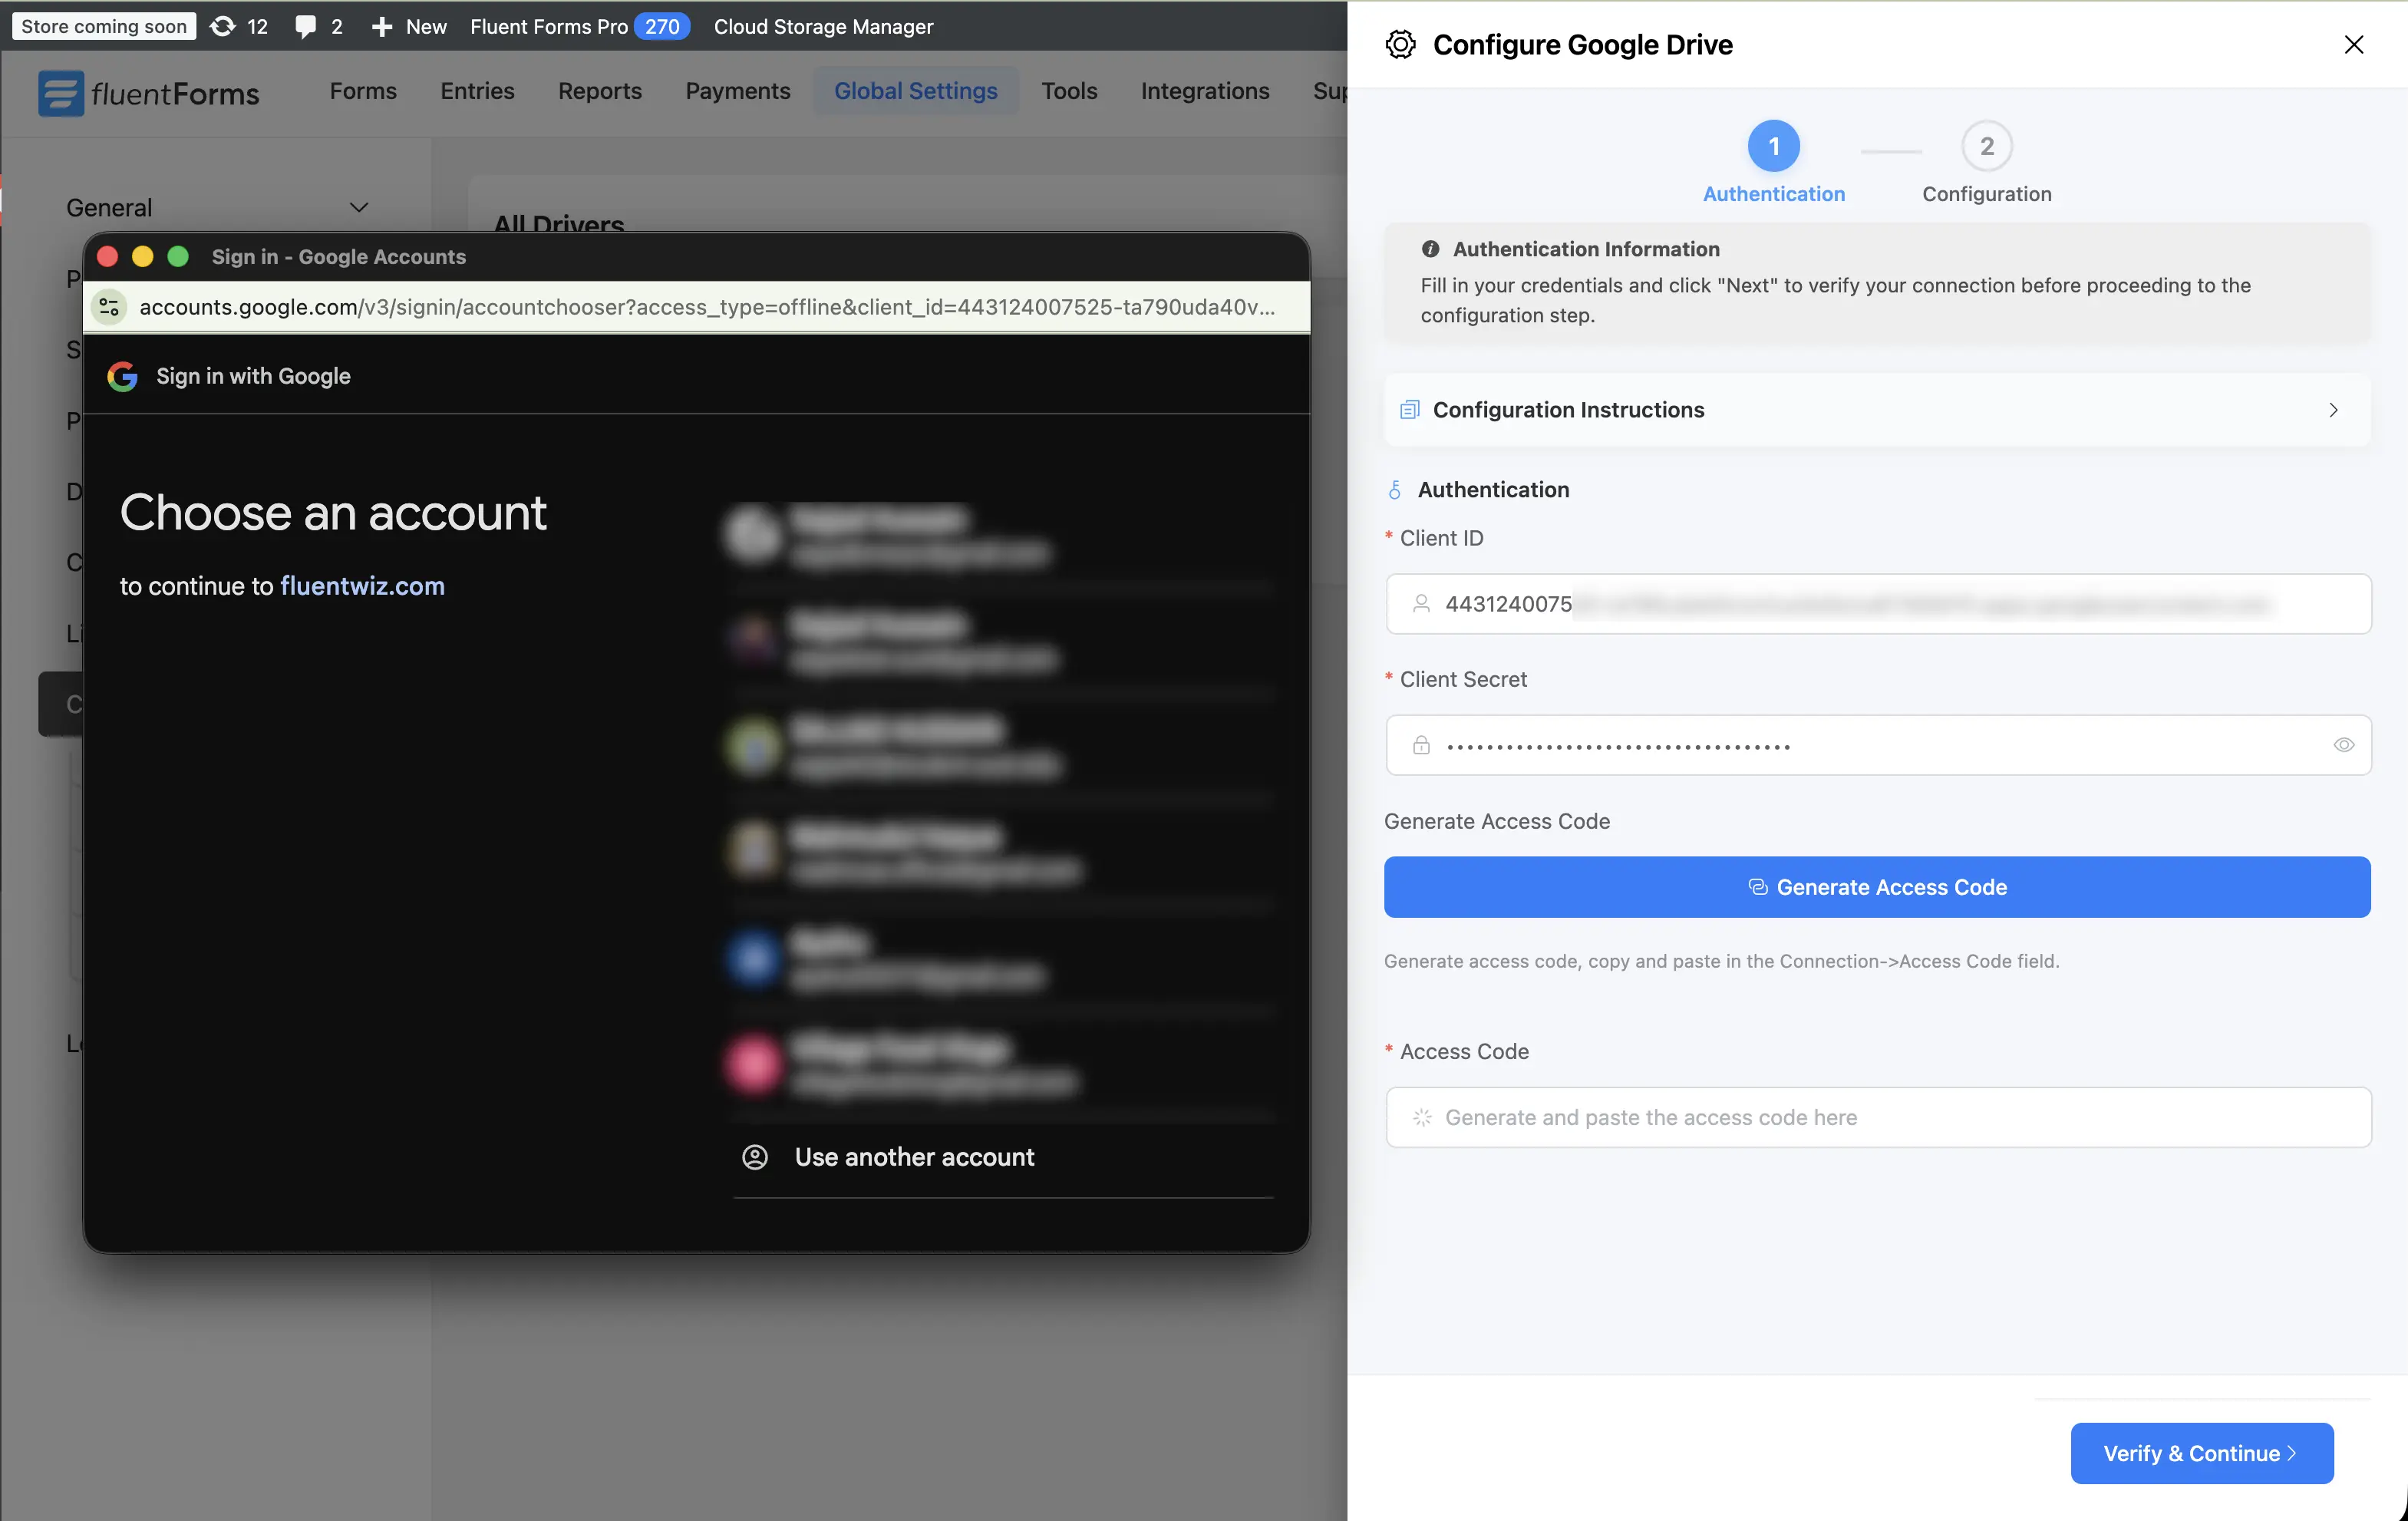
Task: Click the gear icon in Configure Google Drive header
Action: (x=1400, y=44)
